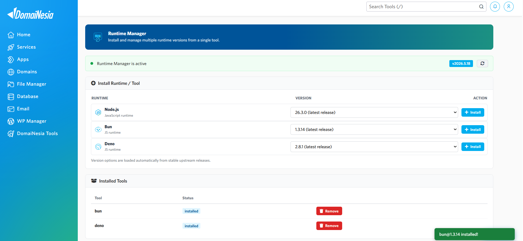Click the 'installed' status of deno
The height and width of the screenshot is (241, 523).
click(191, 226)
